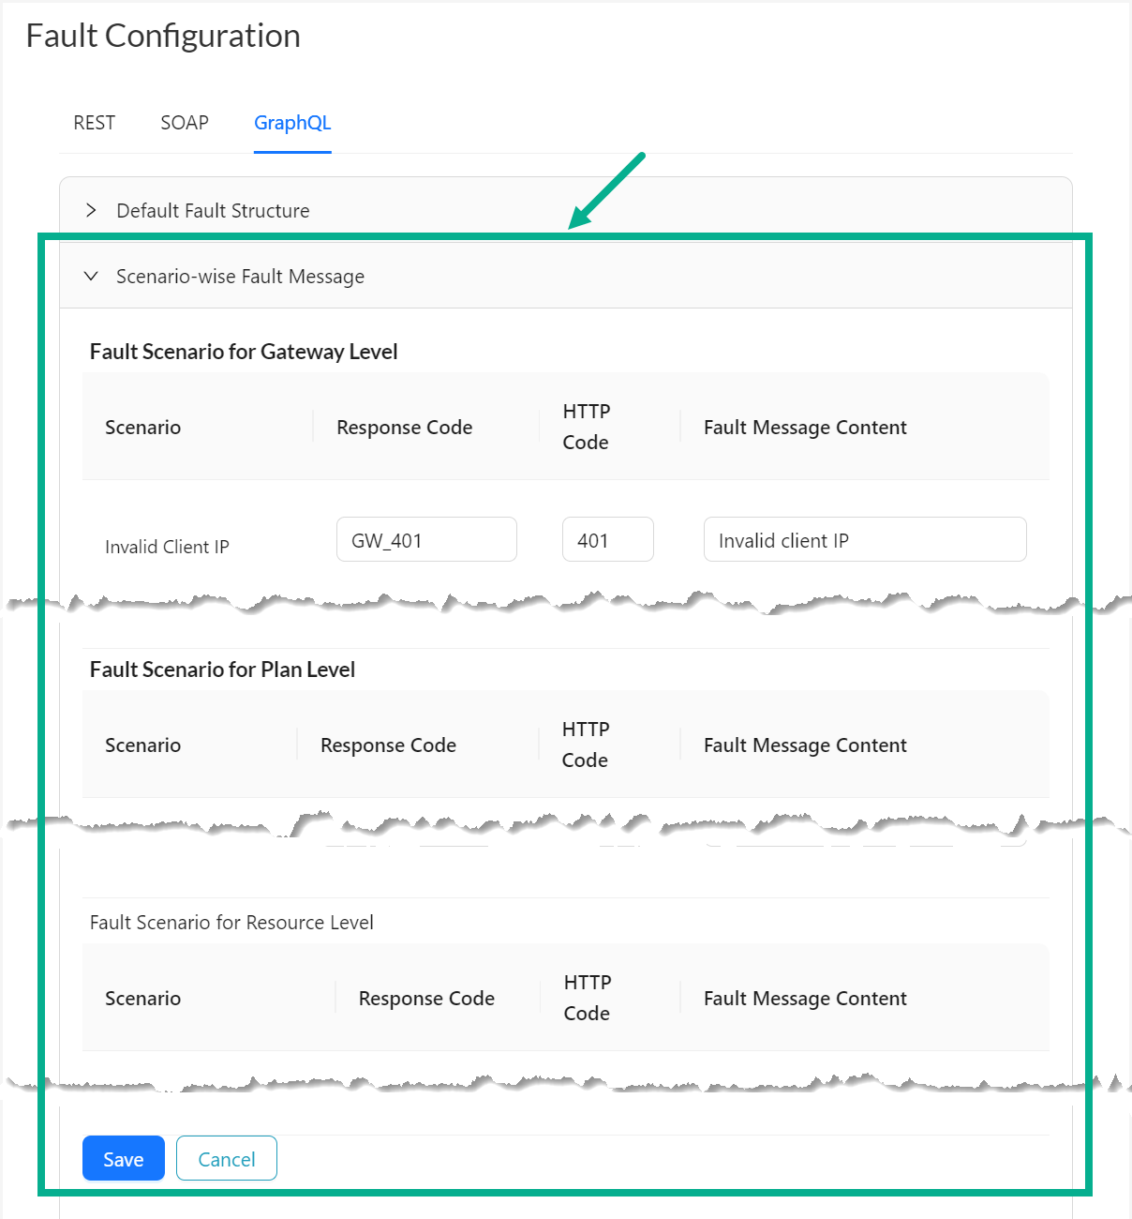The height and width of the screenshot is (1219, 1132).
Task: Save the fault configuration
Action: (x=123, y=1159)
